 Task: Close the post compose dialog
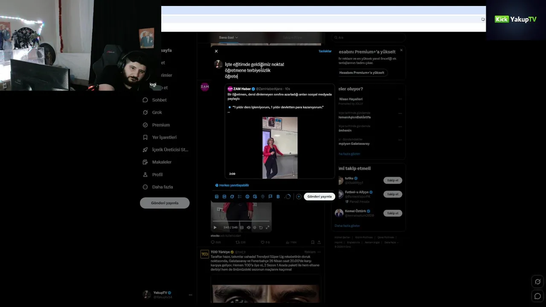click(216, 51)
